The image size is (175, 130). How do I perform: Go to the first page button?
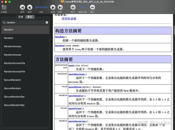[22, 8]
